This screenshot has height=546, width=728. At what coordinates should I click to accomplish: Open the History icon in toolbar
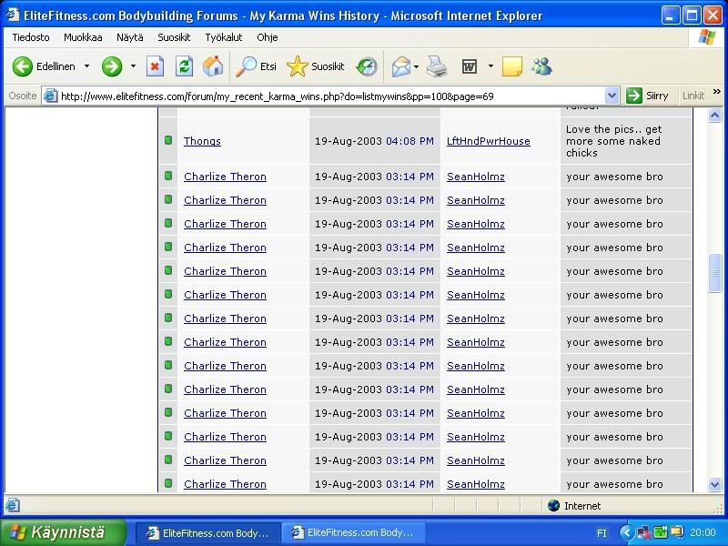click(x=367, y=66)
